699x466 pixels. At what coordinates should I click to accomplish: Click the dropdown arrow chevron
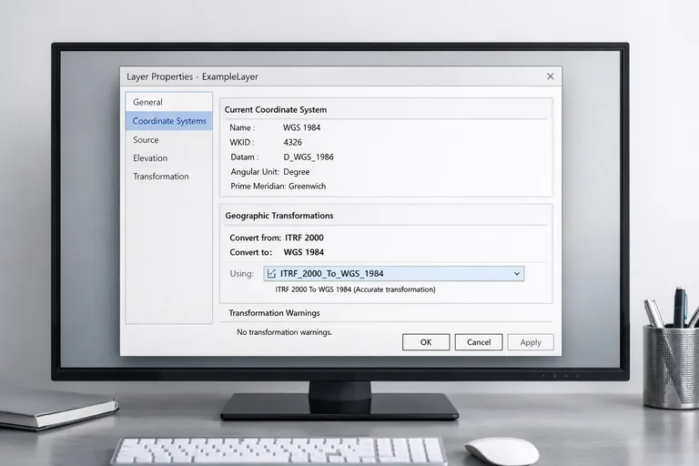[517, 274]
